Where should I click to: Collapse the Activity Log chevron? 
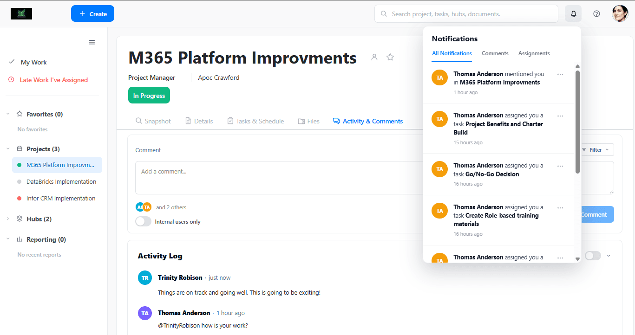coord(609,256)
